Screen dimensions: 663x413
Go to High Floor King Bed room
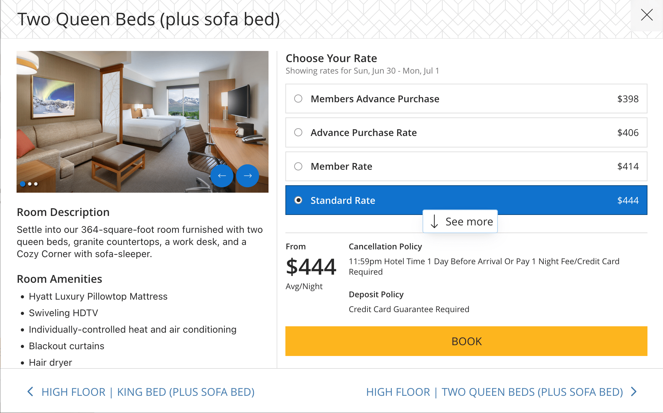click(x=148, y=392)
